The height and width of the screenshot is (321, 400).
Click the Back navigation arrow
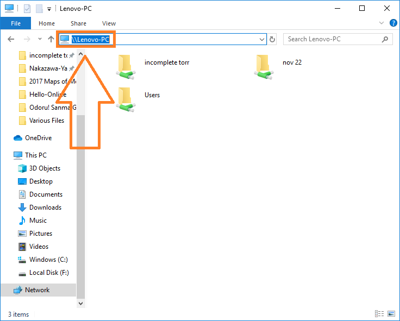click(x=11, y=39)
